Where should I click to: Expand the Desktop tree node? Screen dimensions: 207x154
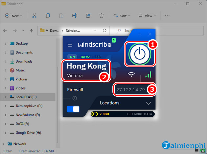5,44
